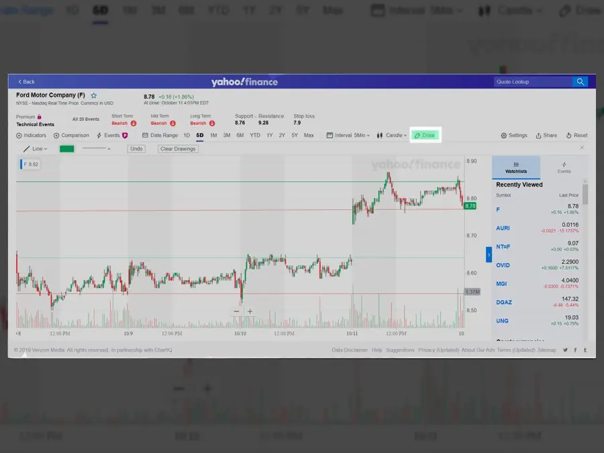Click the Share chart icon
Viewport: 604px width, 453px height.
(x=546, y=136)
